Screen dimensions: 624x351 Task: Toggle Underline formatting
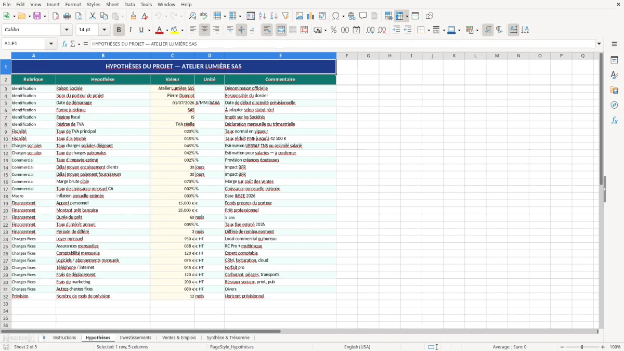[x=141, y=30]
